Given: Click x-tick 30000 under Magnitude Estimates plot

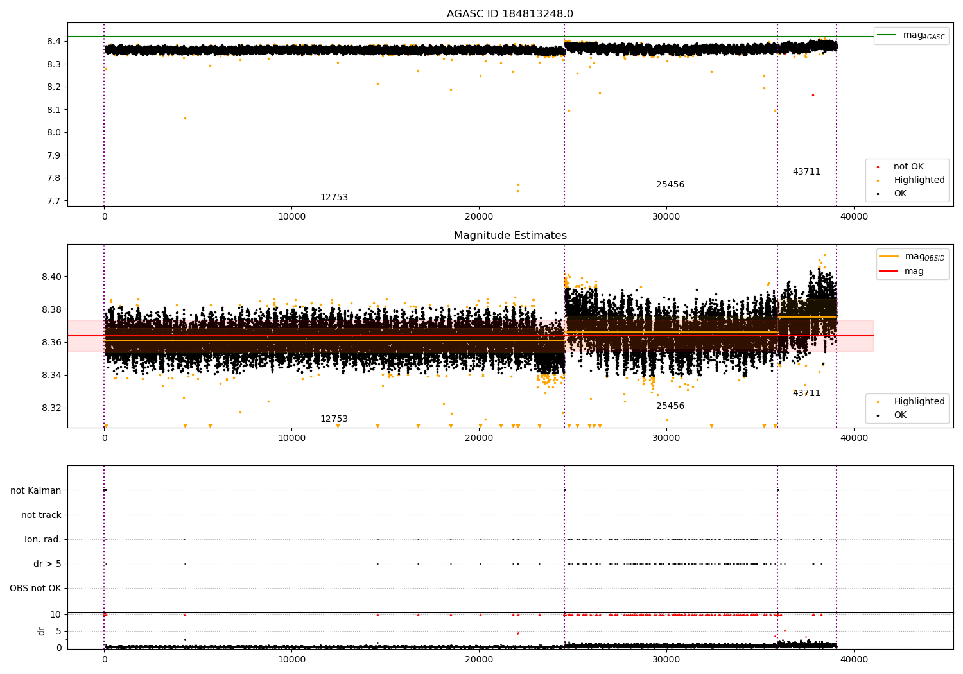Looking at the screenshot, I should [666, 438].
